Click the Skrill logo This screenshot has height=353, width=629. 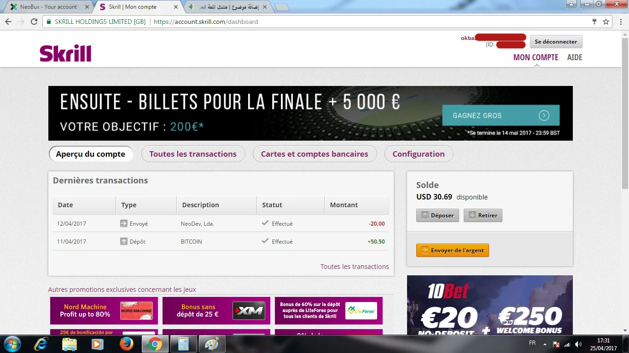tap(65, 53)
